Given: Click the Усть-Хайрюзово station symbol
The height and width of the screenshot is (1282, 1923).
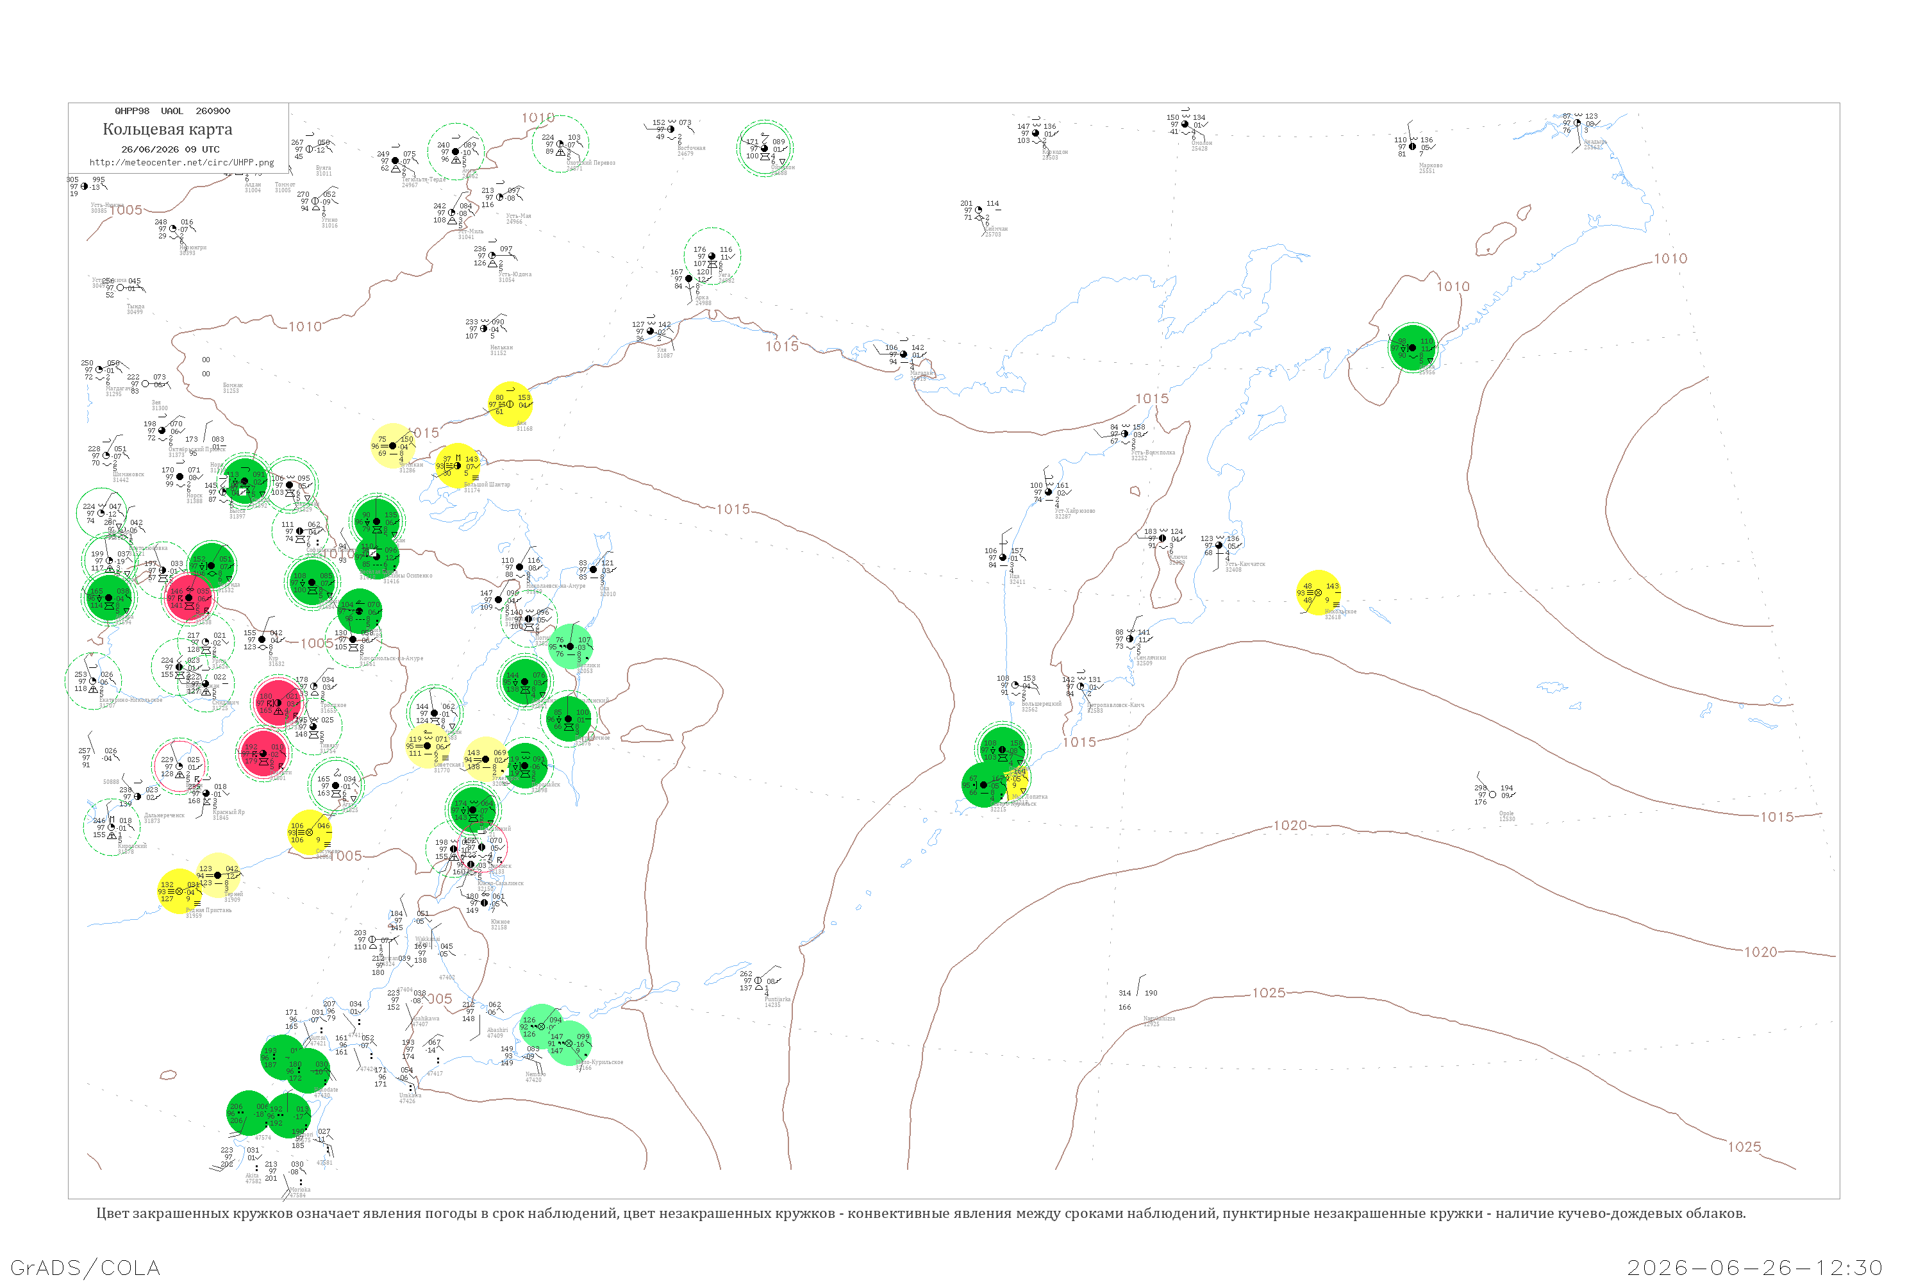Looking at the screenshot, I should click(x=1049, y=492).
